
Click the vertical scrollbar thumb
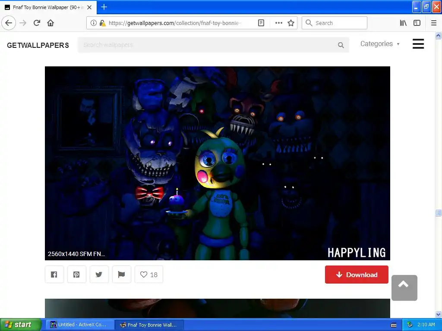point(438,213)
